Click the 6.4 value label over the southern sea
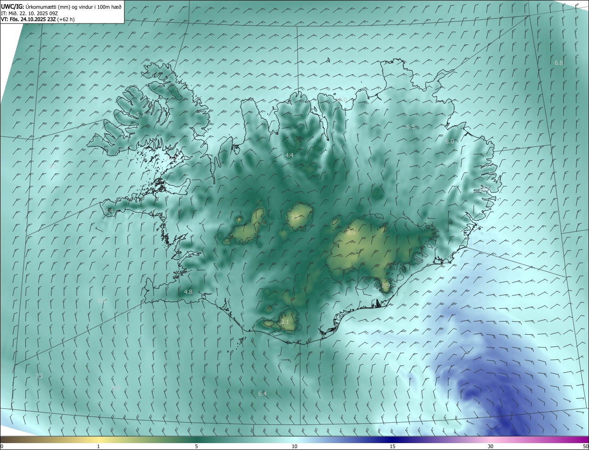The height and width of the screenshot is (450, 589). (x=262, y=393)
